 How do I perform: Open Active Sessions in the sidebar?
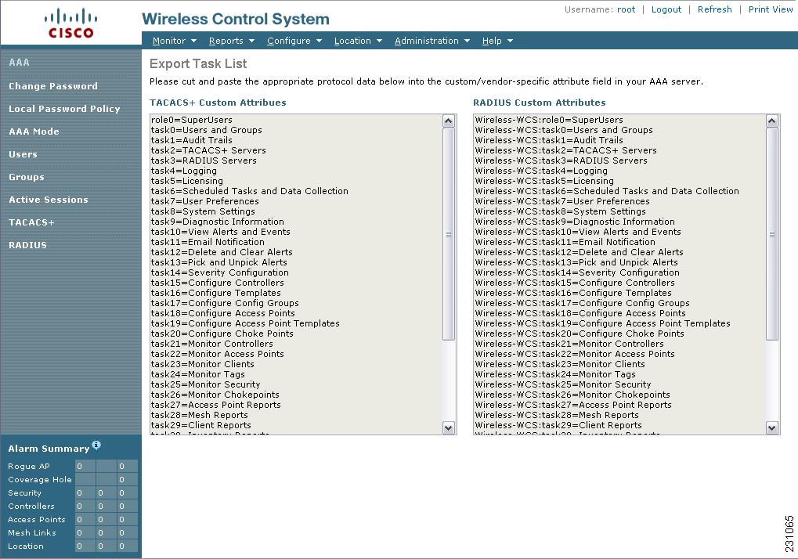coord(49,200)
